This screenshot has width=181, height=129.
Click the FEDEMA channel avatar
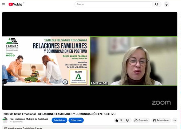5,120
